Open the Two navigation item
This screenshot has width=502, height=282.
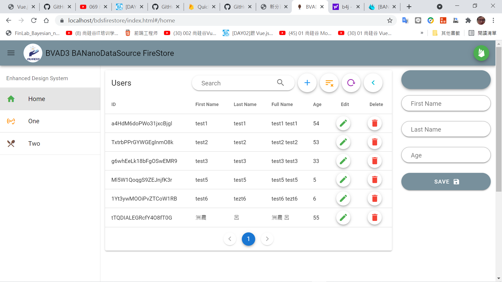[x=34, y=144]
